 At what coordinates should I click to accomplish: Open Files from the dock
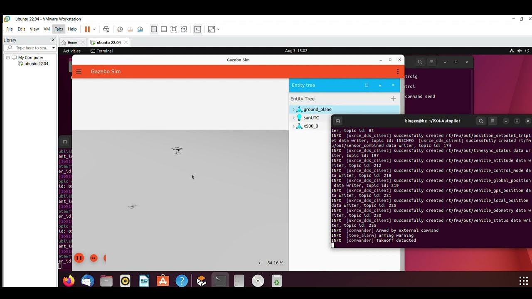click(106, 281)
